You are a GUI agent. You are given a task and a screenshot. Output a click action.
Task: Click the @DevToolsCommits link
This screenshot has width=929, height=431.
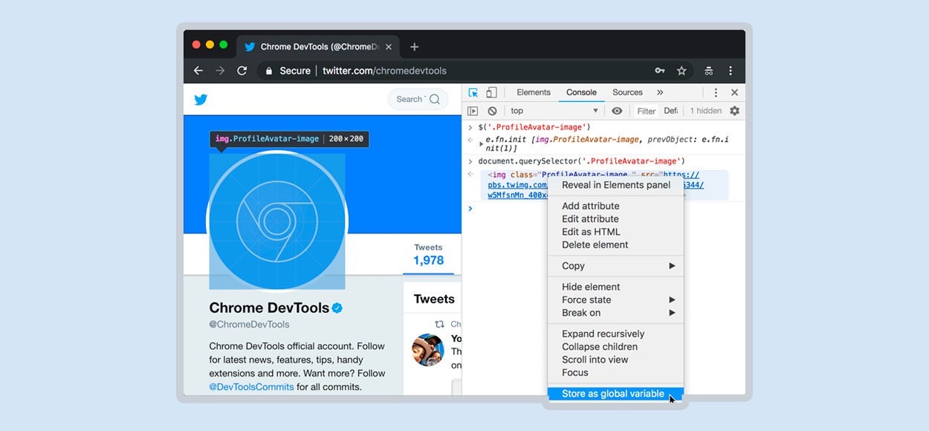tap(251, 386)
